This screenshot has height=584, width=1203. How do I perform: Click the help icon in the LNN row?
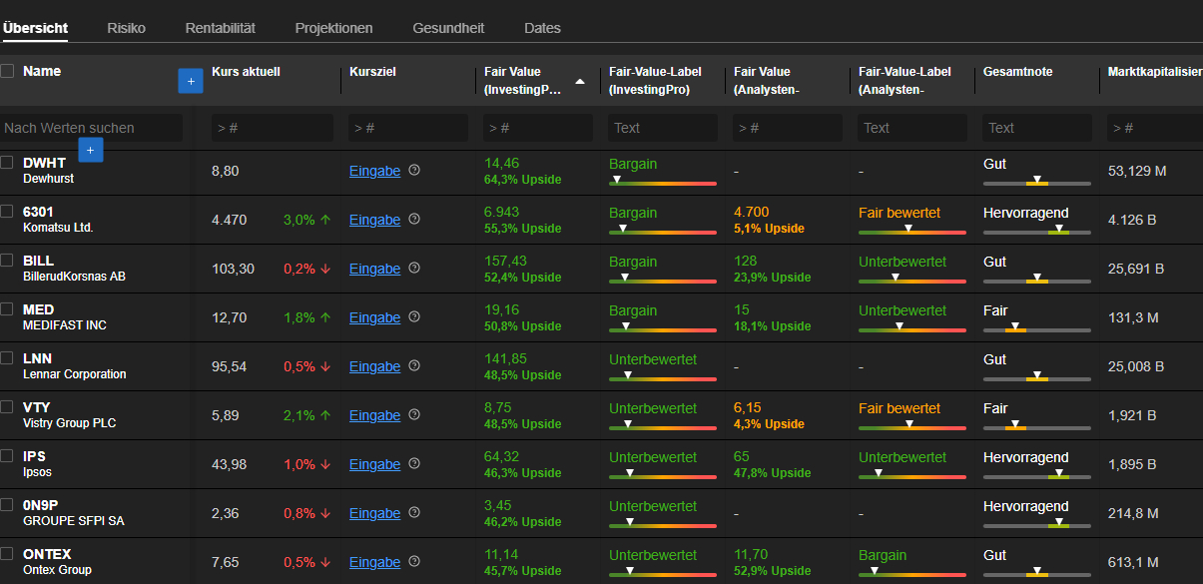(414, 365)
